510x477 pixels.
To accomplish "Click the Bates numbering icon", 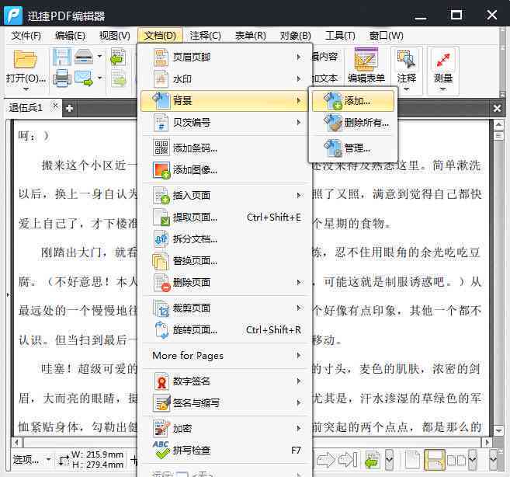I will pyautogui.click(x=161, y=123).
